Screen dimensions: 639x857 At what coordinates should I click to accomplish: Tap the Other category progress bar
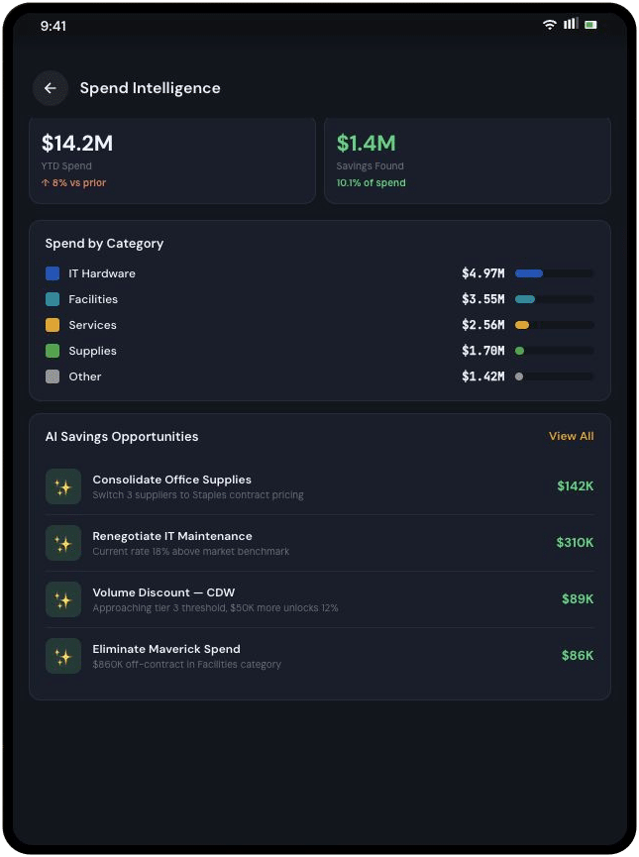(x=554, y=376)
